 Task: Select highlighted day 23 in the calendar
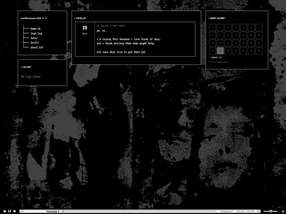coord(220,51)
